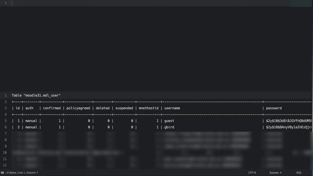Open the UTF-8 encoding selector
The height and width of the screenshot is (176, 313).
click(x=252, y=173)
